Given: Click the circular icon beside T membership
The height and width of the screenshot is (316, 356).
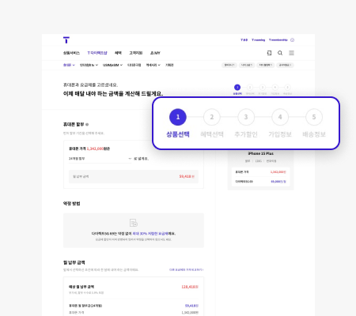Looking at the screenshot, I should tap(292, 40).
